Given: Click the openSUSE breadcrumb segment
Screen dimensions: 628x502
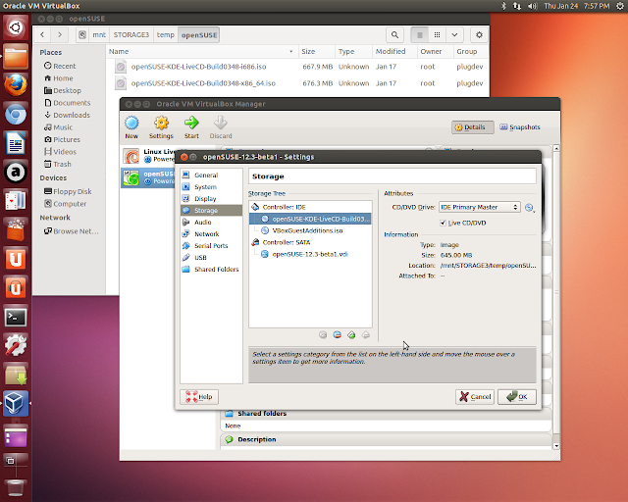Looking at the screenshot, I should (199, 35).
